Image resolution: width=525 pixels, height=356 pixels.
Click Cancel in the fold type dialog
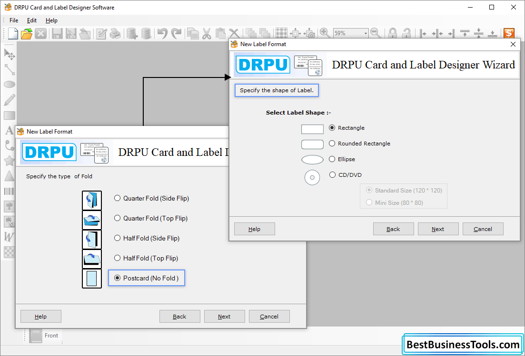[x=269, y=317]
